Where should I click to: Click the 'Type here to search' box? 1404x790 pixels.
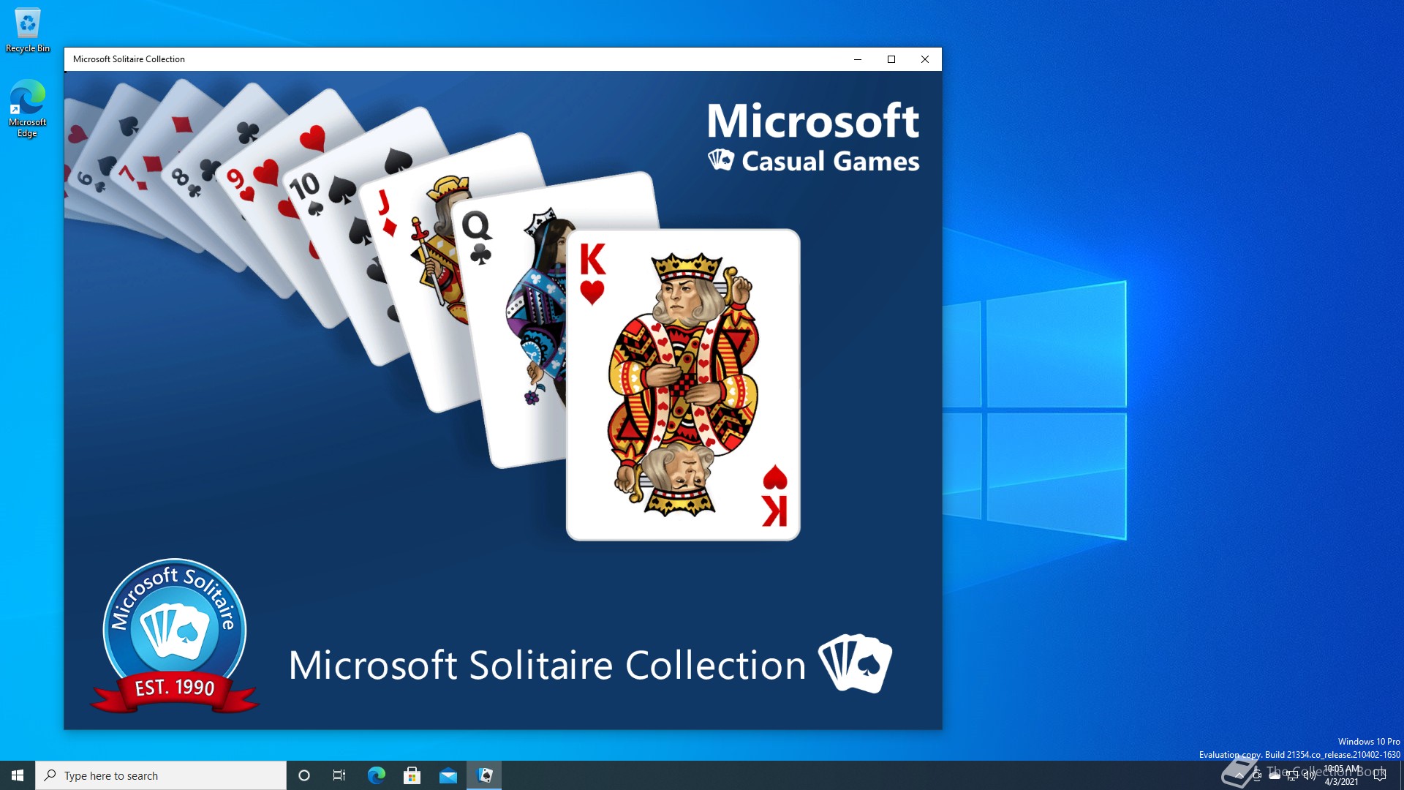pyautogui.click(x=161, y=775)
